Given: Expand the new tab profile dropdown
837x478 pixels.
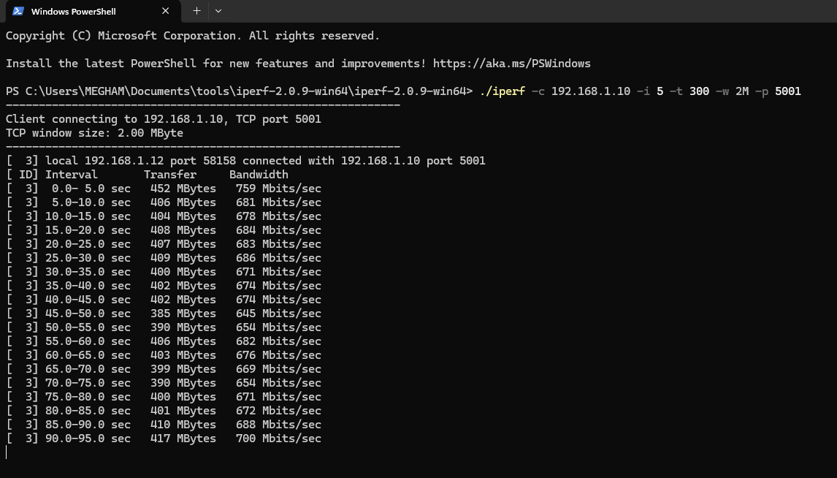Looking at the screenshot, I should [218, 11].
